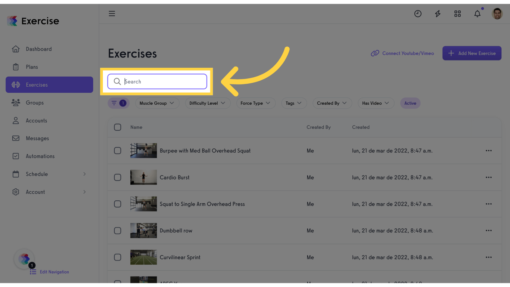Click the Add New Exercise button
Viewport: 510px width, 287px height.
(472, 53)
